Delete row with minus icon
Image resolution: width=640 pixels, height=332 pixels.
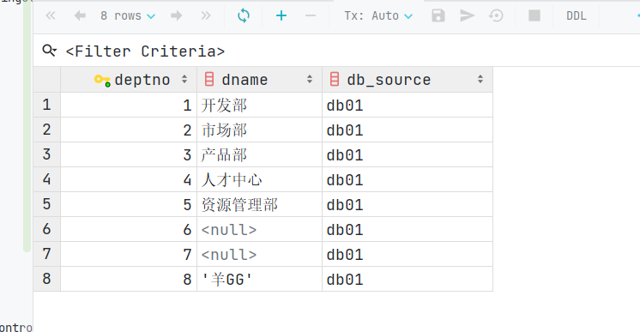tap(311, 16)
